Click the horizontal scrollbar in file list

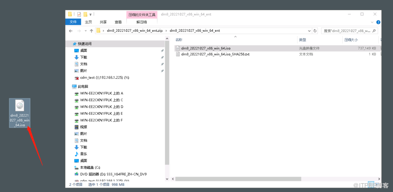point(238,179)
